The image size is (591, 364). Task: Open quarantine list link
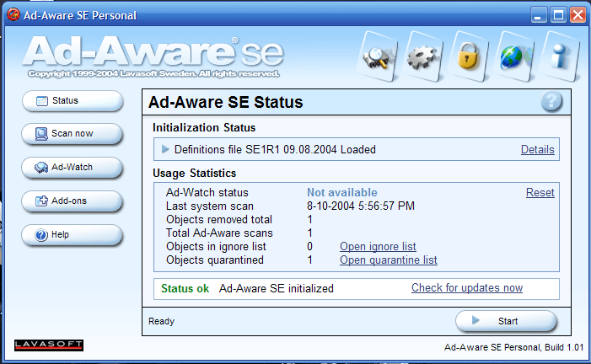click(x=388, y=260)
